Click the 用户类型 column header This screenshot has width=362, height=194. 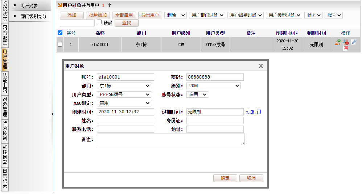pos(215,33)
